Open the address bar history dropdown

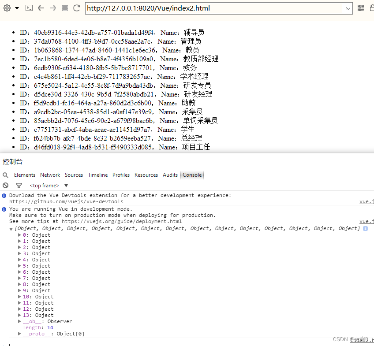[348, 8]
